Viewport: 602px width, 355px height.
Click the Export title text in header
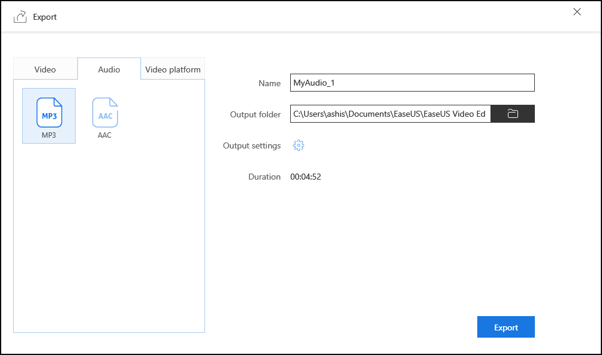pyautogui.click(x=45, y=17)
